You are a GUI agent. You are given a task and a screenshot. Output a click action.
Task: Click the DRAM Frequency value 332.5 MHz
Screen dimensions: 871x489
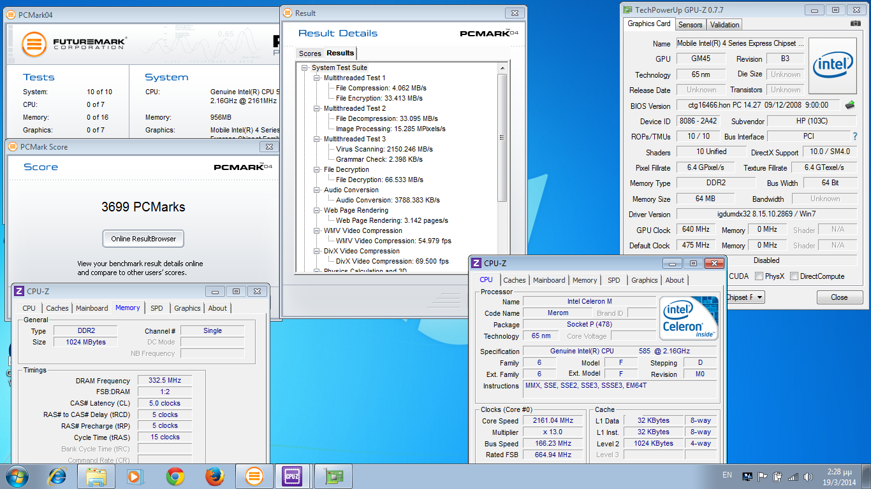(x=165, y=381)
